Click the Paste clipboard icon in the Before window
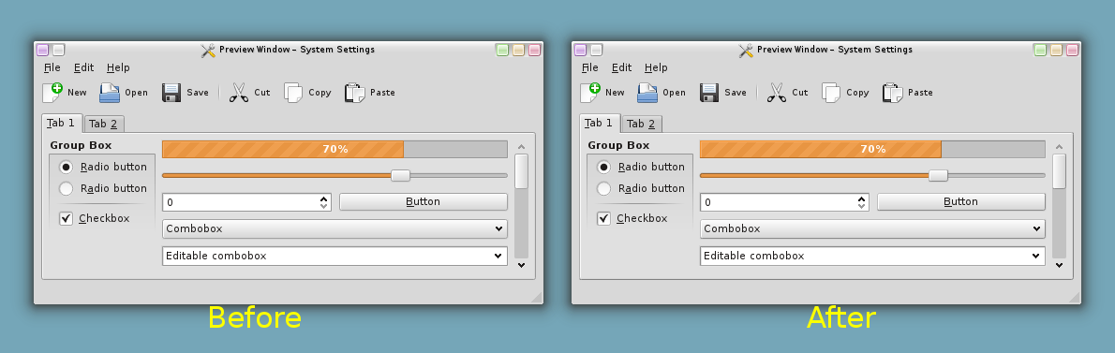The width and height of the screenshot is (1115, 353). [355, 93]
